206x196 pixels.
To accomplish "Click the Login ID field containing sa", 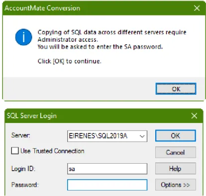I will coord(107,169).
